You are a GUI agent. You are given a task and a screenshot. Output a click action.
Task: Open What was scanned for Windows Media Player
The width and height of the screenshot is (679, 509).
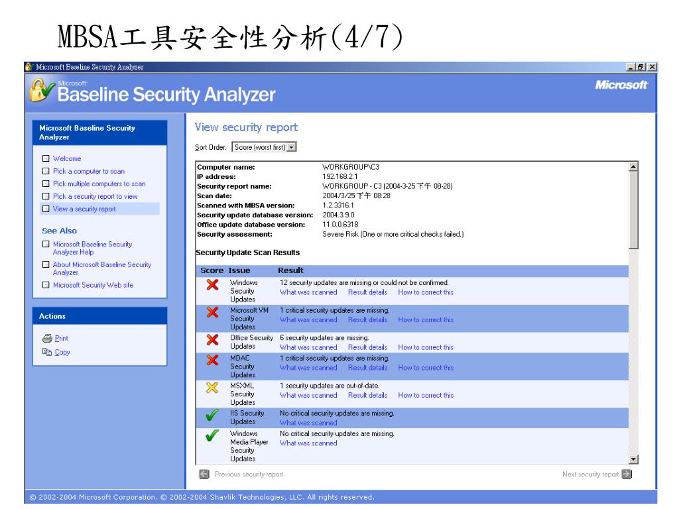(308, 443)
